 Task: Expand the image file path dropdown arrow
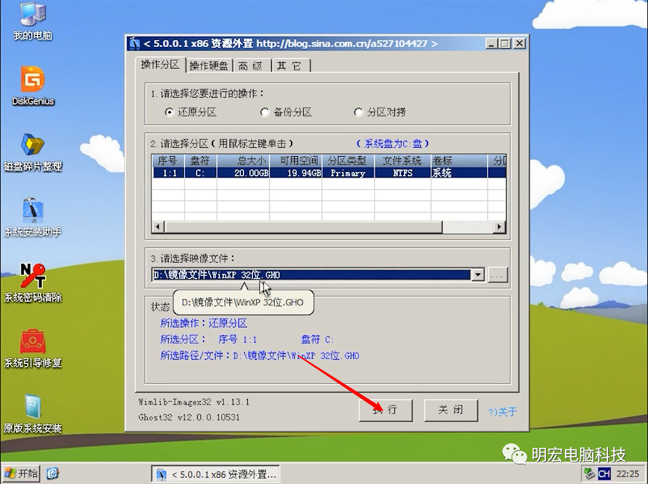point(478,275)
